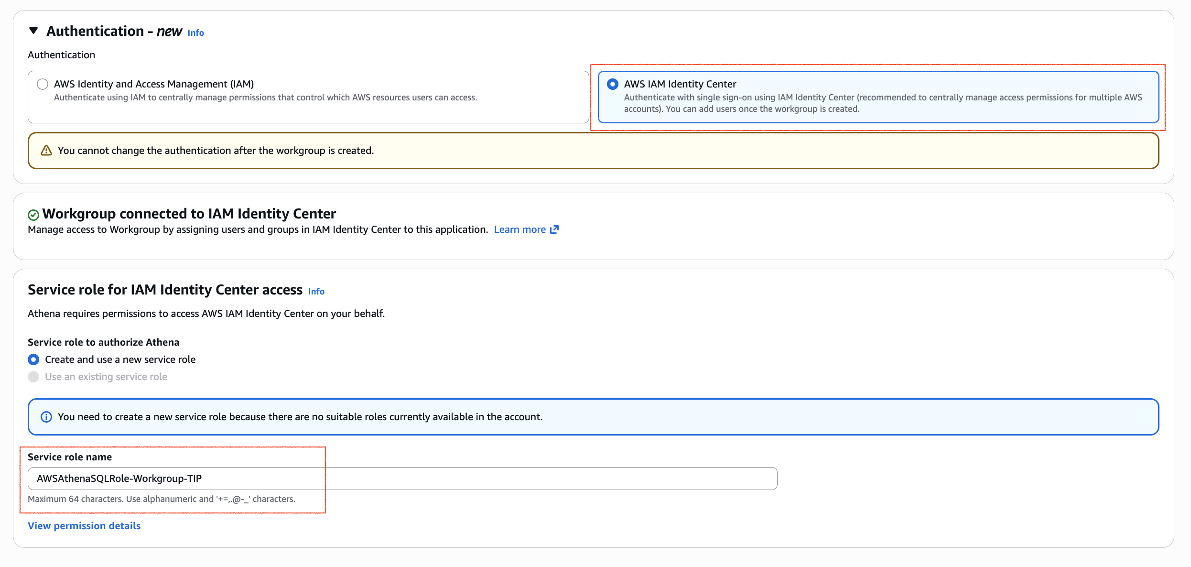Image resolution: width=1191 pixels, height=567 pixels.
Task: Click the info circle icon in blue notice
Action: 46,417
